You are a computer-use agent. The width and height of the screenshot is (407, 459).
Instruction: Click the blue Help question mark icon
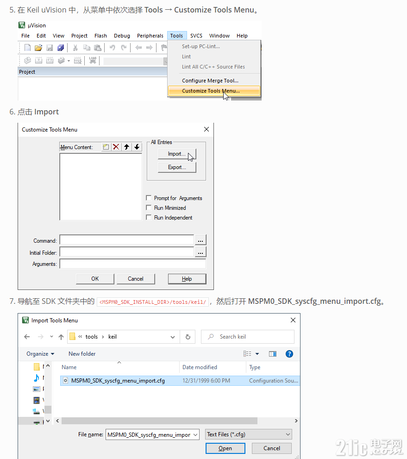pyautogui.click(x=289, y=354)
